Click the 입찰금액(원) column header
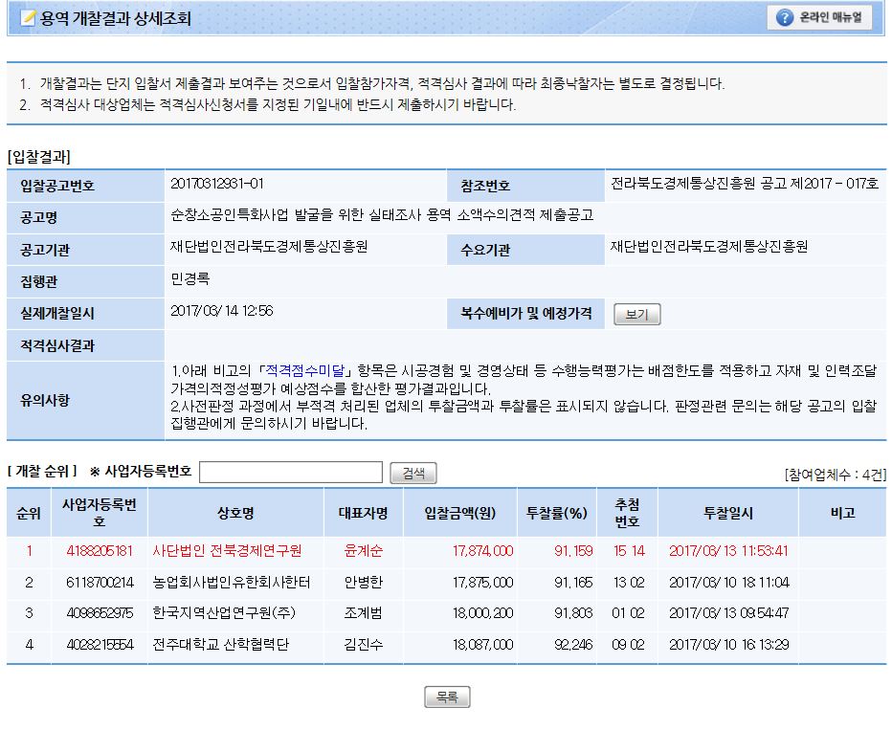Viewport: 892px width, 730px height. click(x=459, y=513)
